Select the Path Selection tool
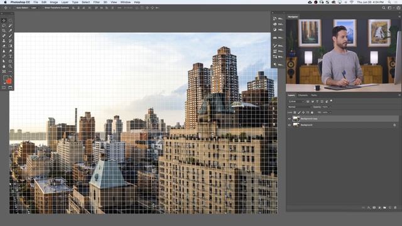 click(x=4, y=62)
